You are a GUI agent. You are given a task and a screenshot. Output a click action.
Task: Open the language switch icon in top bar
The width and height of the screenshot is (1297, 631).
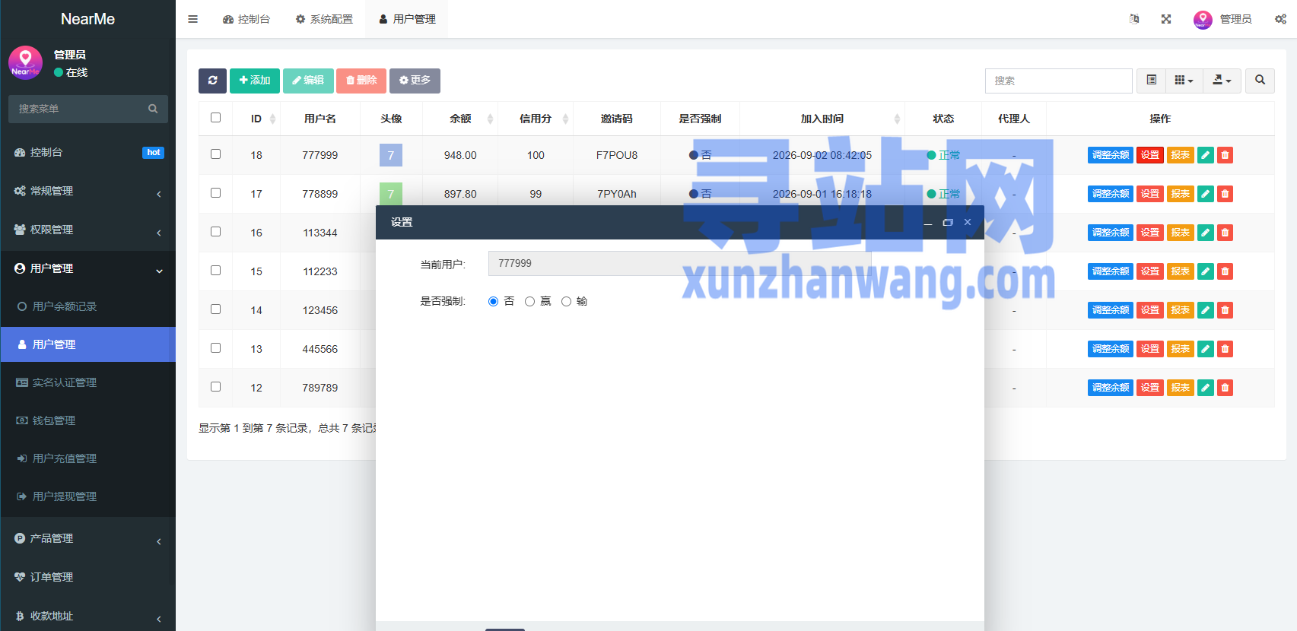point(1134,19)
